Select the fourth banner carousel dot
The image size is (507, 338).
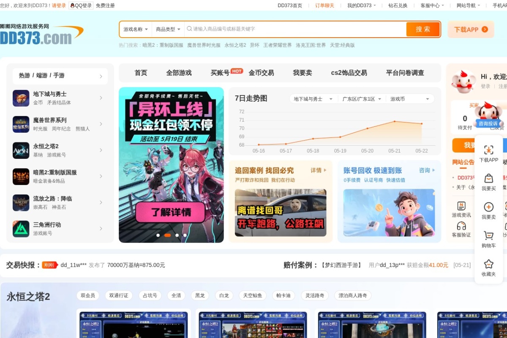pyautogui.click(x=185, y=235)
